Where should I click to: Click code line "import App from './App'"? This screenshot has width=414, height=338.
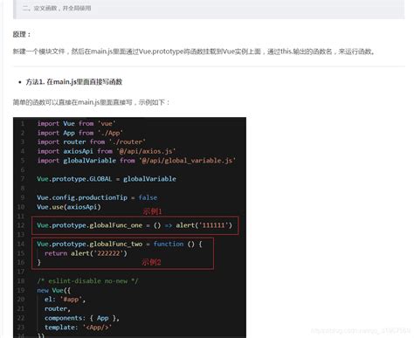pyautogui.click(x=79, y=133)
